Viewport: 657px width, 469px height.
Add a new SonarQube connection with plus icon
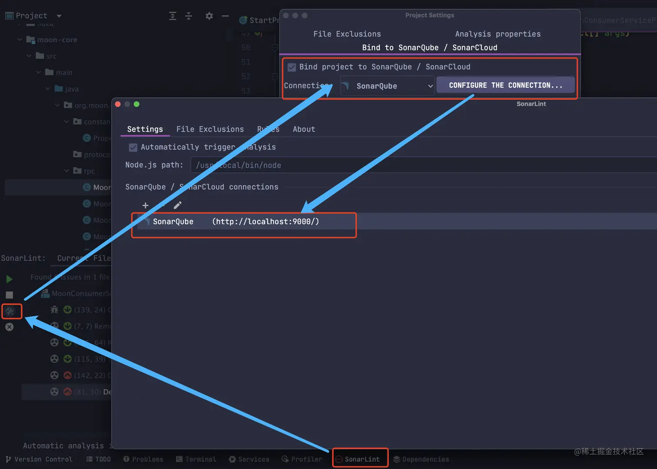pos(146,205)
